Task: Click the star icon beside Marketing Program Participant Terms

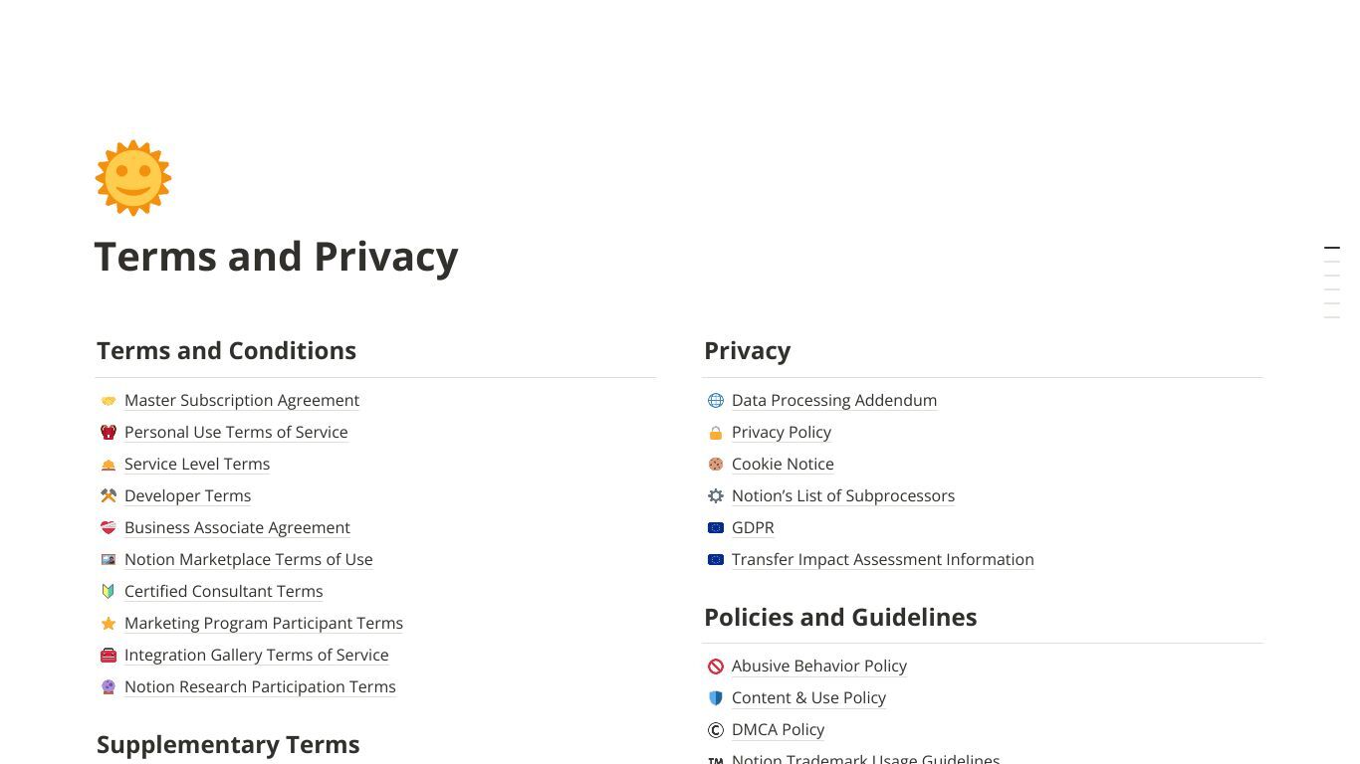Action: coord(109,624)
